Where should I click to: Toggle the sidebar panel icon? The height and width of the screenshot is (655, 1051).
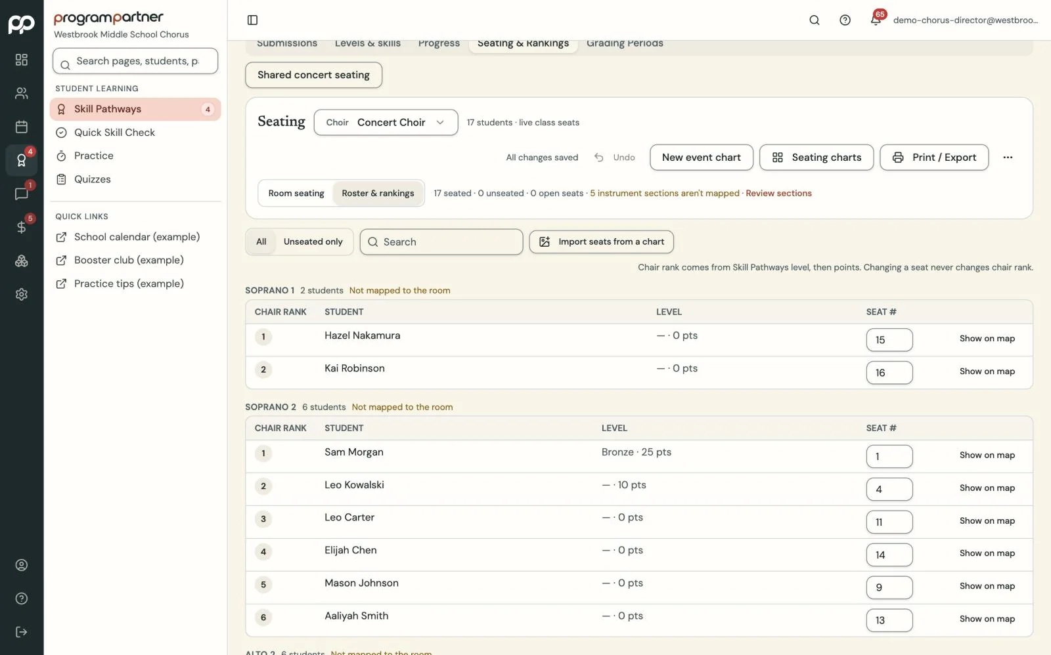coord(252,20)
